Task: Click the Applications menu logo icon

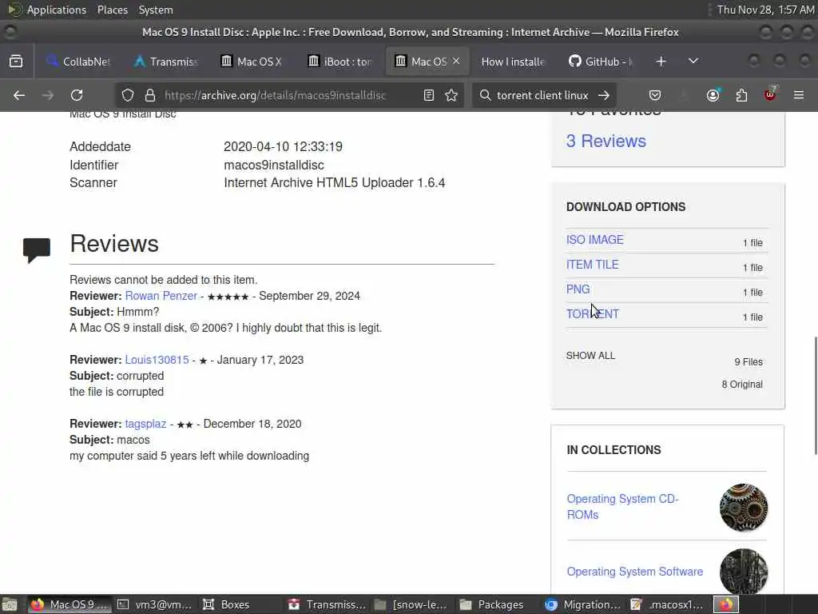Action: point(14,10)
